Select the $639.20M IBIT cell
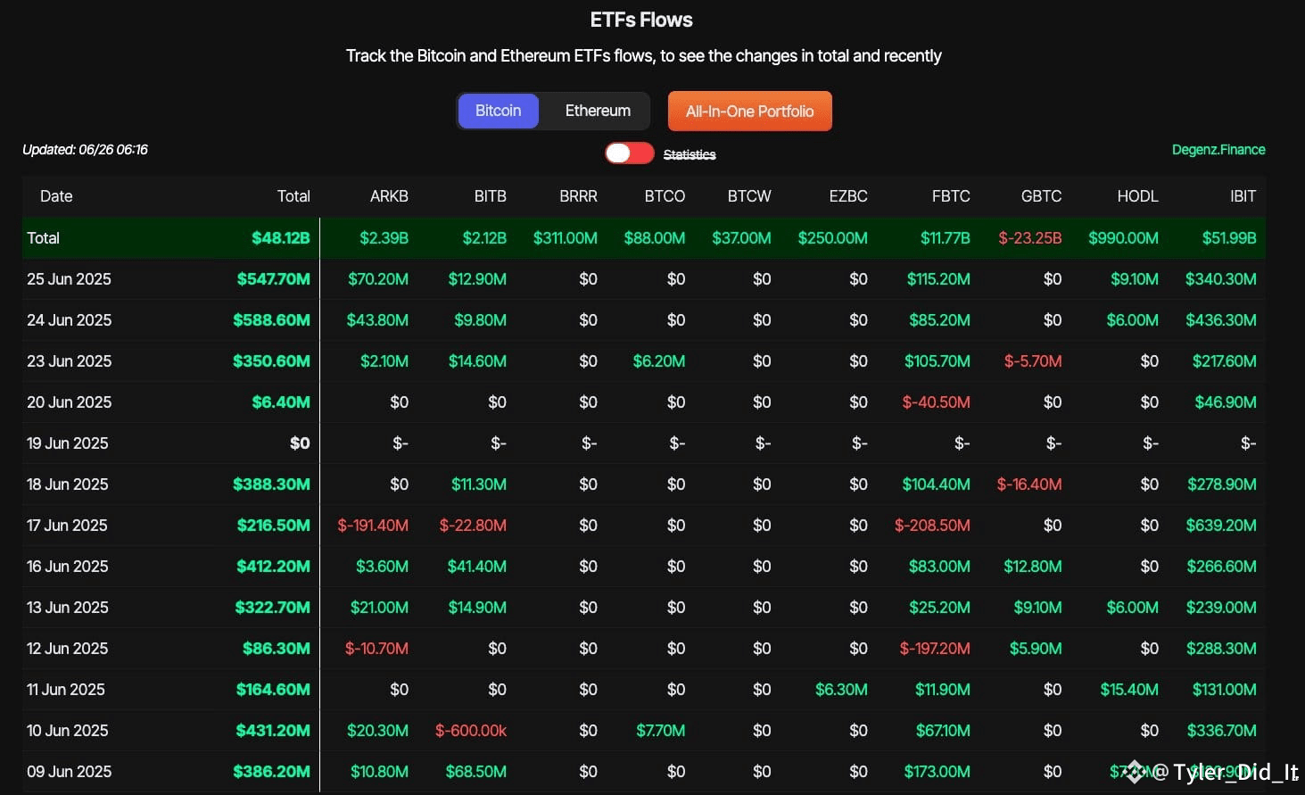This screenshot has height=795, width=1305. tap(1221, 526)
